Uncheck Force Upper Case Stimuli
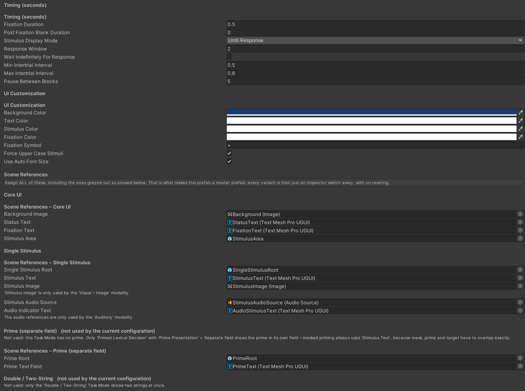 coord(229,153)
